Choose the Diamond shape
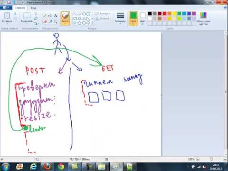This screenshot has width=228, height=171. pos(75,23)
